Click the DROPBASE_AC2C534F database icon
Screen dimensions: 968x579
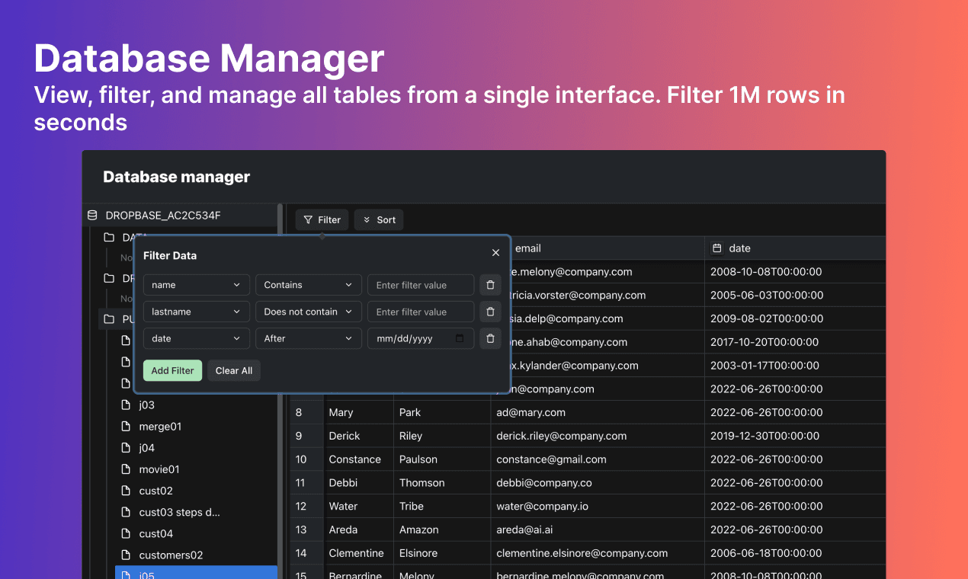click(x=92, y=216)
